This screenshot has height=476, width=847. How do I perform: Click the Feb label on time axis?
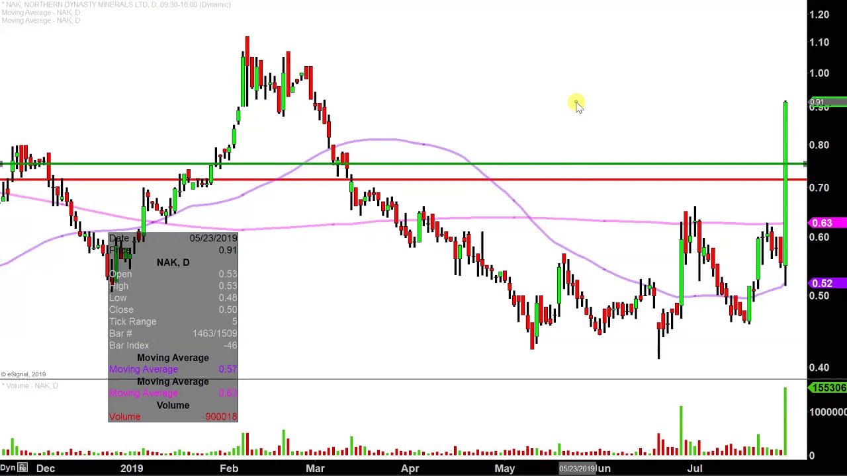(x=229, y=468)
